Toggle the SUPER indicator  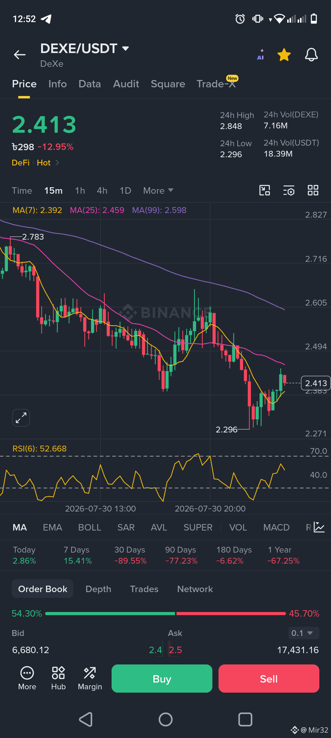pyautogui.click(x=198, y=527)
